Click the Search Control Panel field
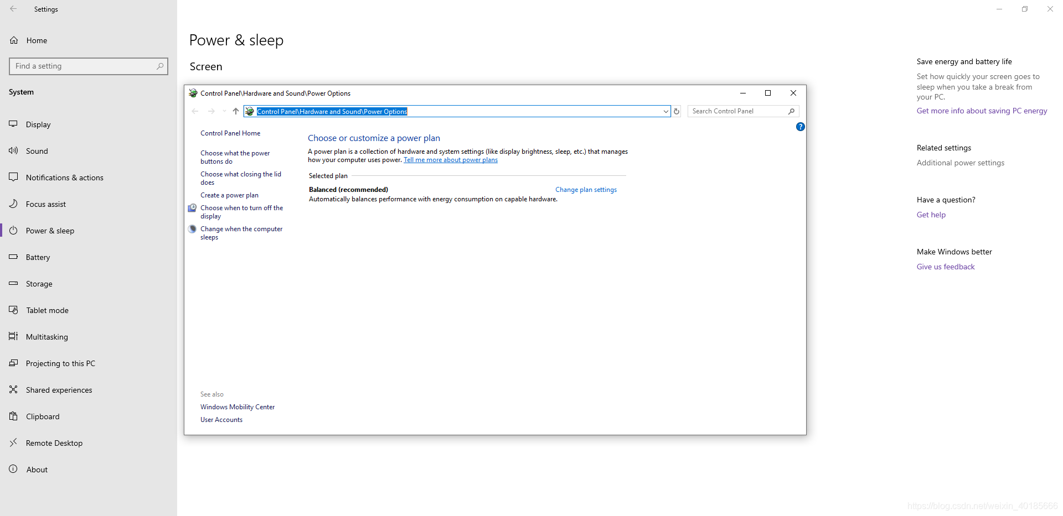 click(743, 111)
